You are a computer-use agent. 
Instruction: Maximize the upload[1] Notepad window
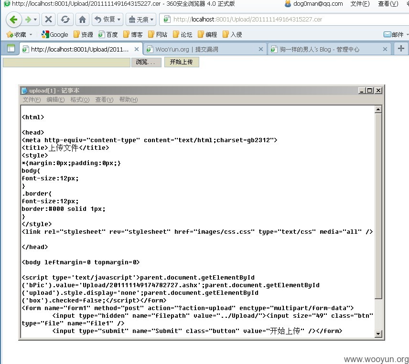pos(370,90)
